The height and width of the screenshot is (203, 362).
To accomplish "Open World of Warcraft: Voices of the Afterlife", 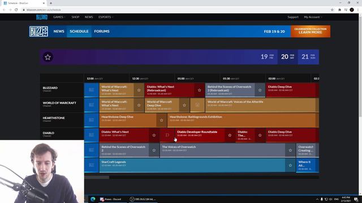I will pyautogui.click(x=262, y=105).
